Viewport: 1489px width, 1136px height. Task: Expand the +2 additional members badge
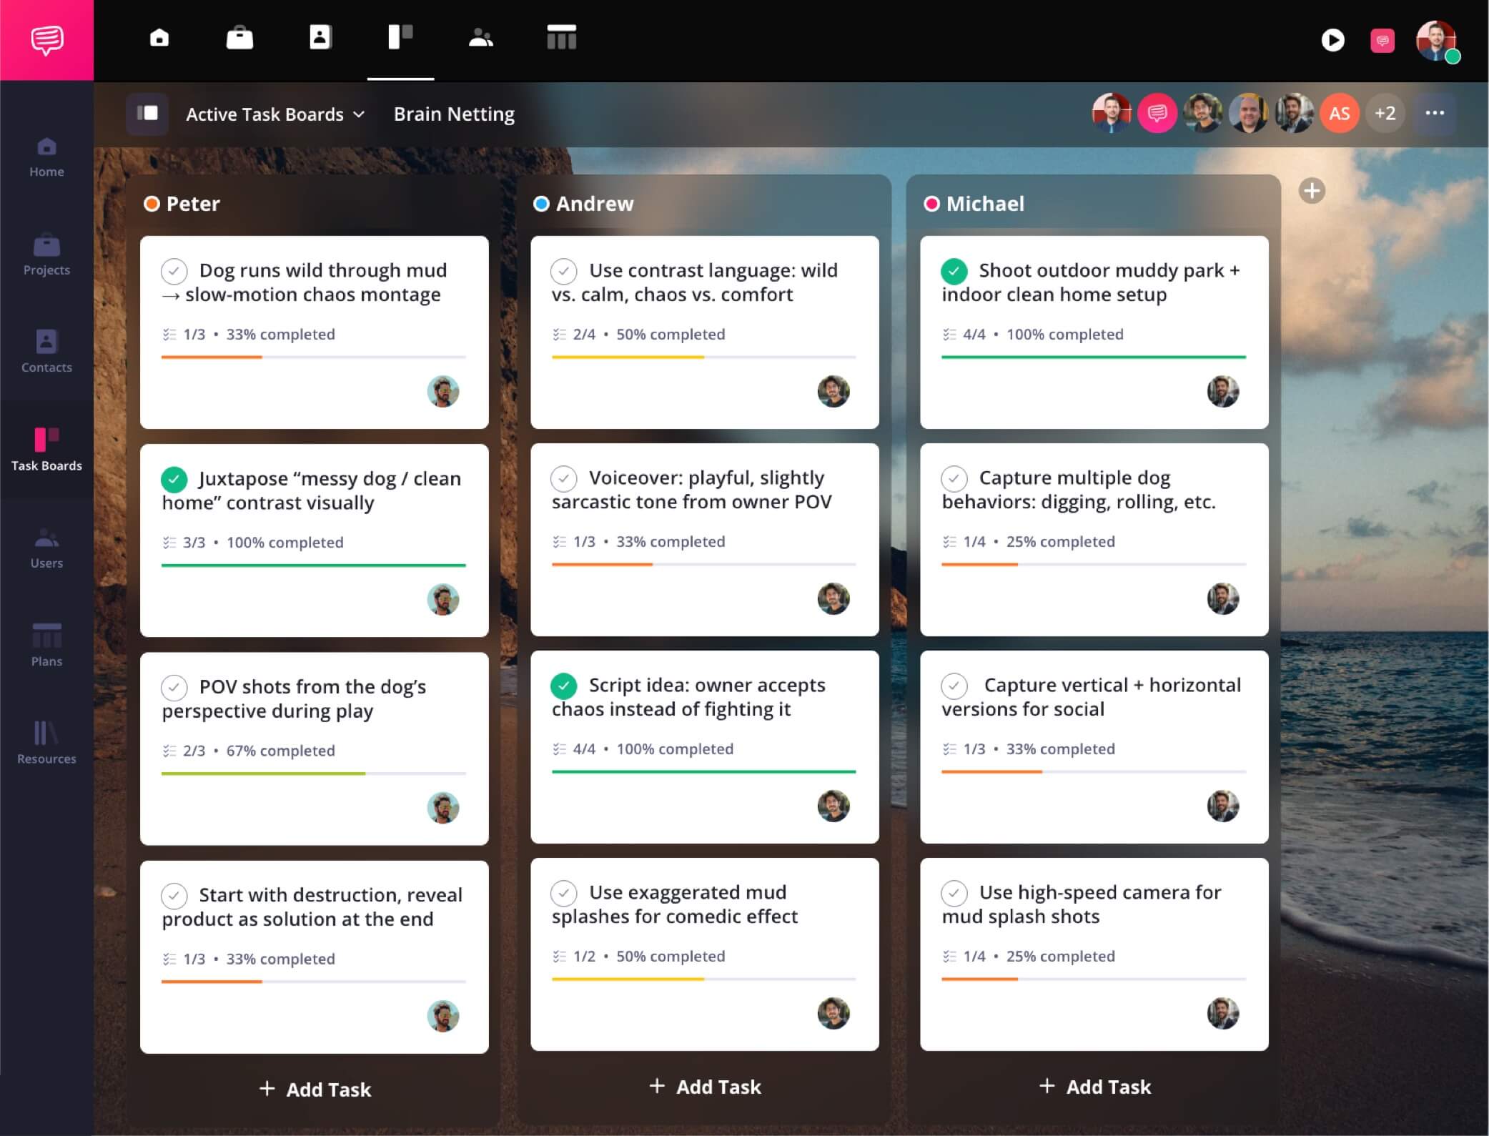click(x=1385, y=113)
